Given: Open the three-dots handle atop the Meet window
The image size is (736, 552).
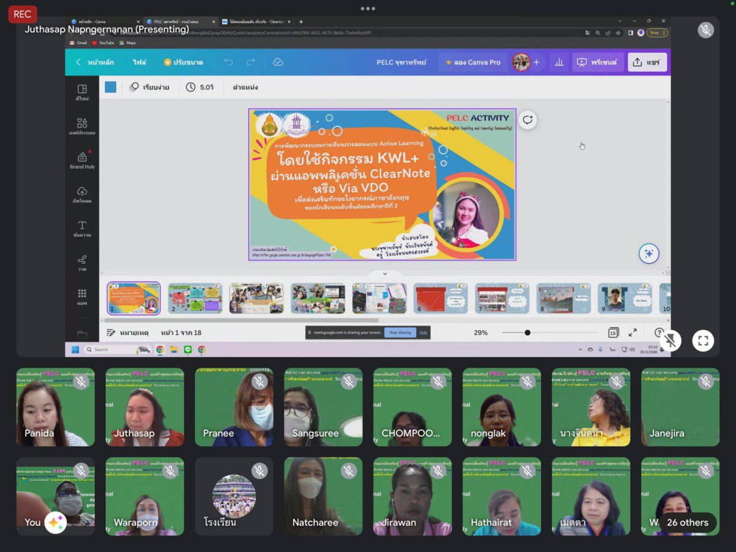Looking at the screenshot, I should click(368, 9).
